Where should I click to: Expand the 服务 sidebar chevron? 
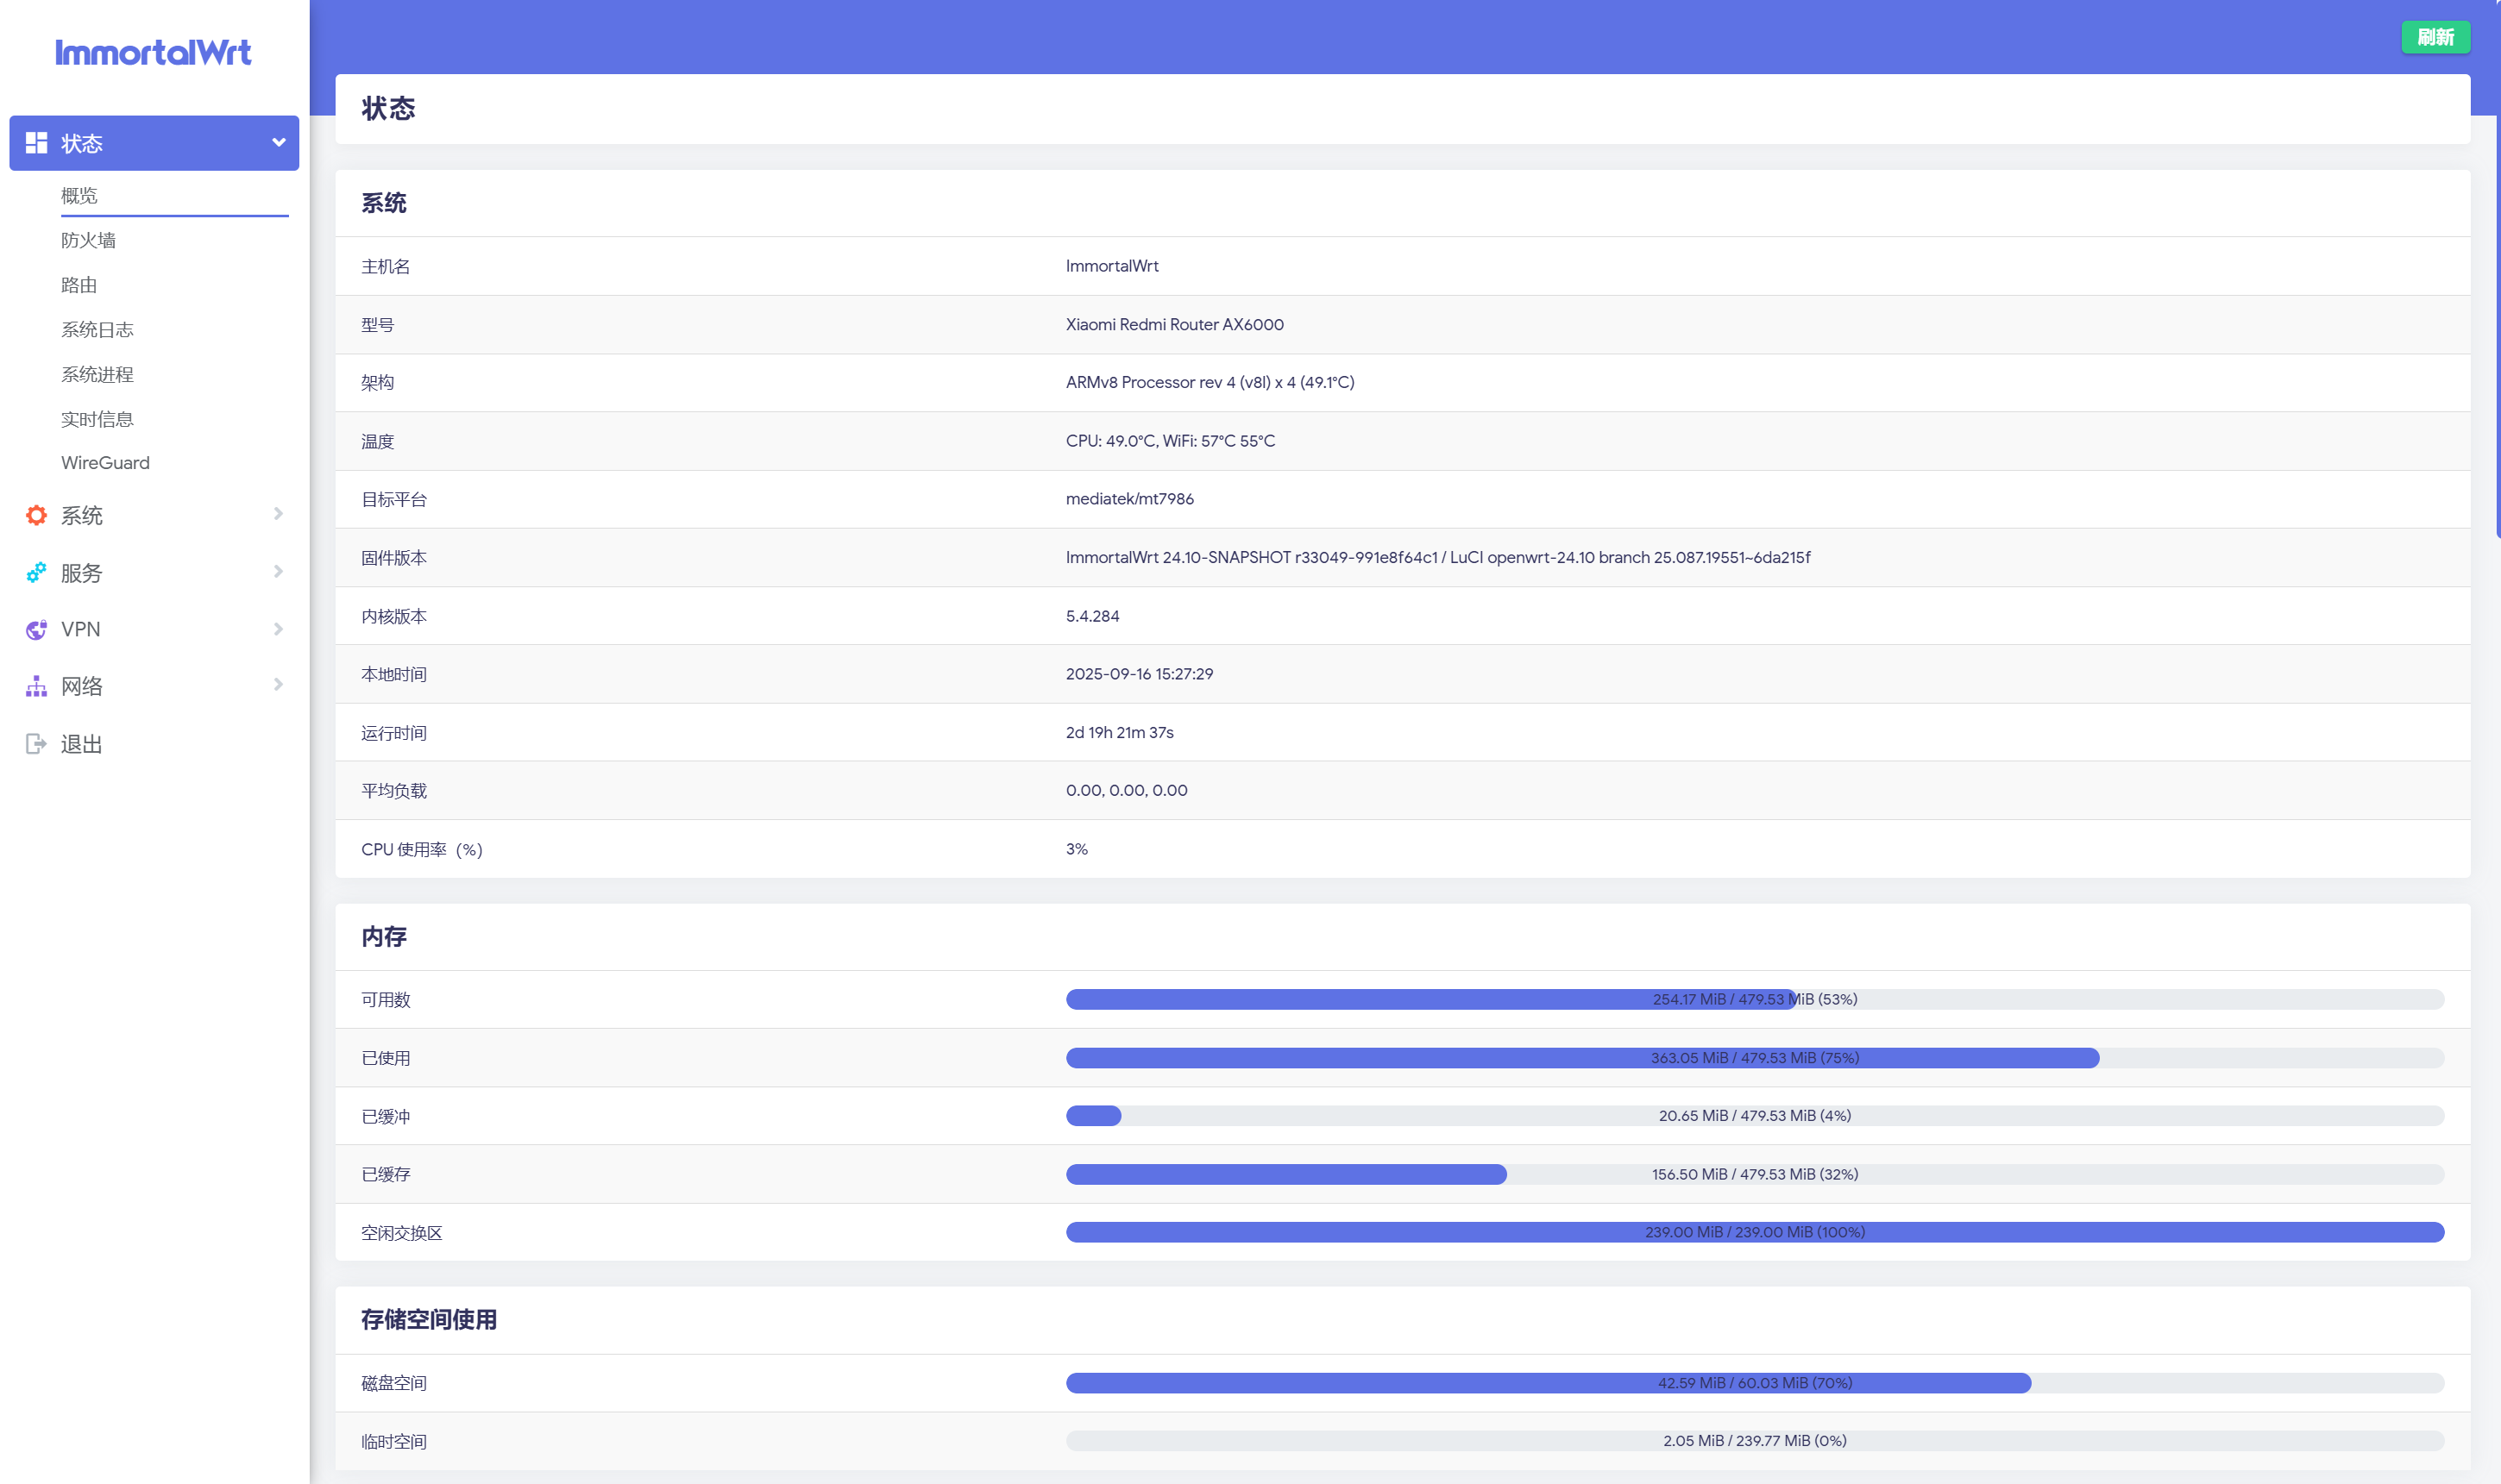point(278,571)
